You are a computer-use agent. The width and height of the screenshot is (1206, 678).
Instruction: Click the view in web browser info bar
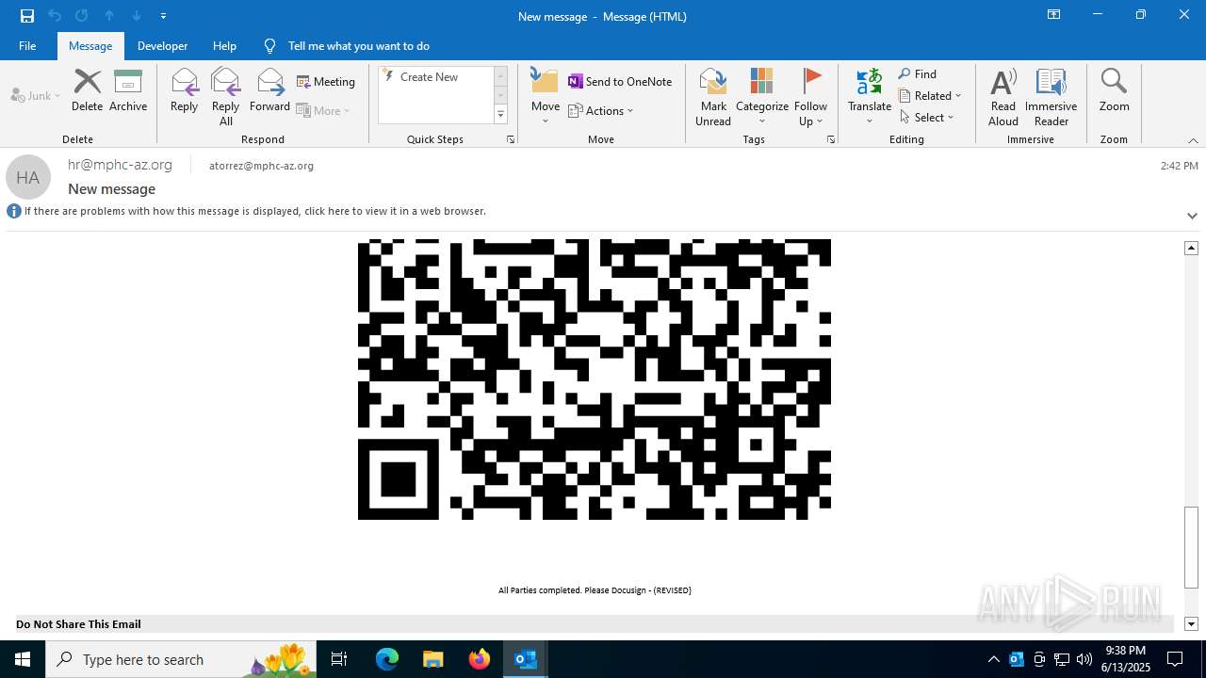pyautogui.click(x=254, y=211)
